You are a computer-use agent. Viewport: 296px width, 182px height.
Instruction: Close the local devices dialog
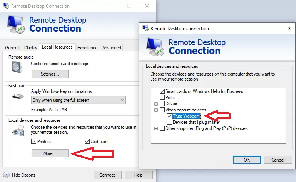(x=289, y=28)
